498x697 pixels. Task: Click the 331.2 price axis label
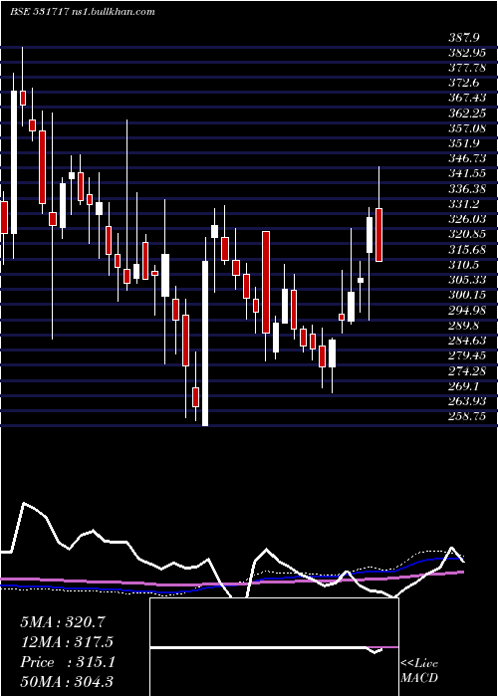(x=464, y=204)
